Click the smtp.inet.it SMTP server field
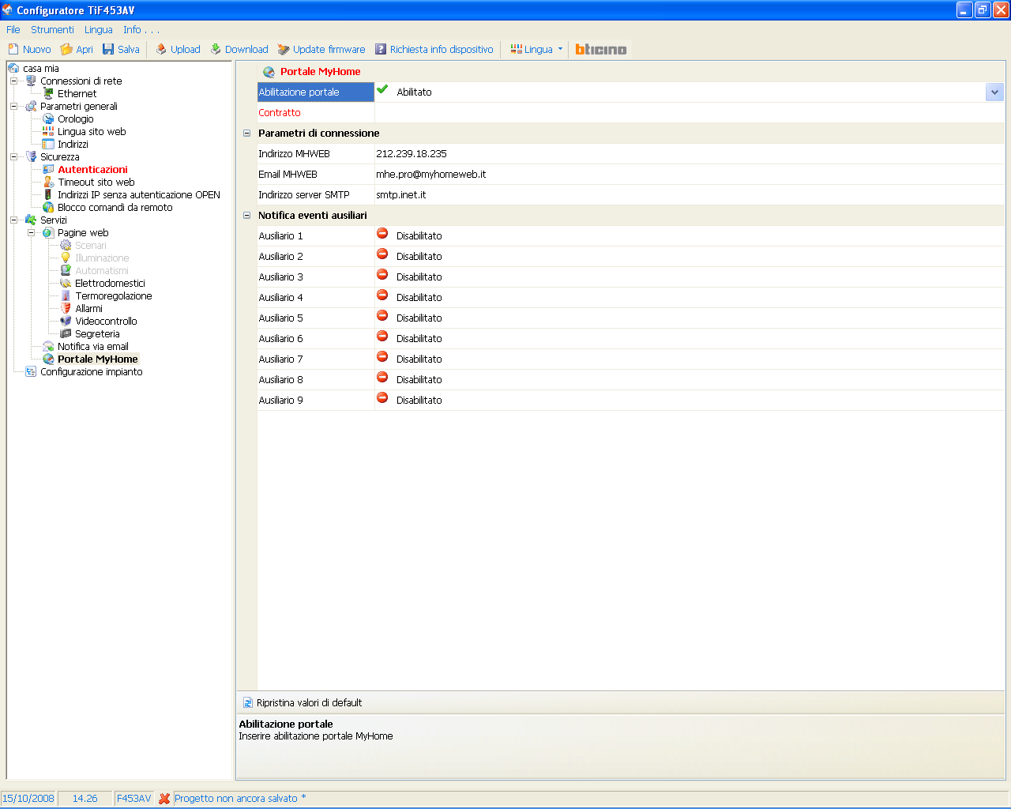The height and width of the screenshot is (809, 1011). point(690,195)
